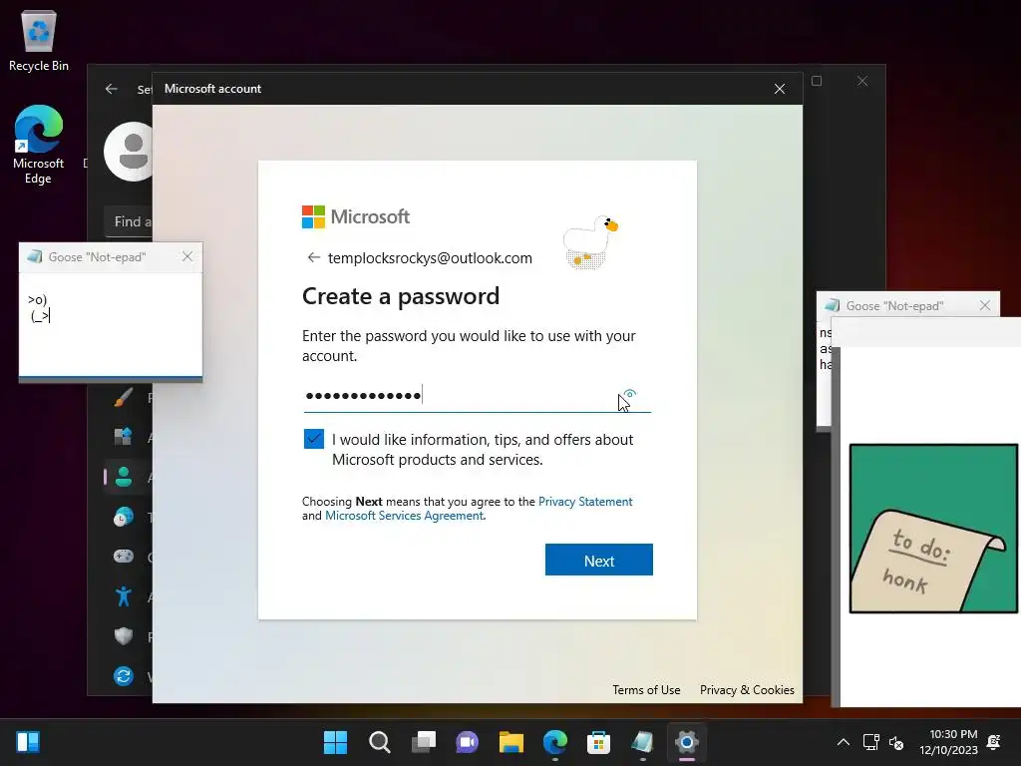1021x766 pixels.
Task: Open Task View on taskbar
Action: pos(423,742)
